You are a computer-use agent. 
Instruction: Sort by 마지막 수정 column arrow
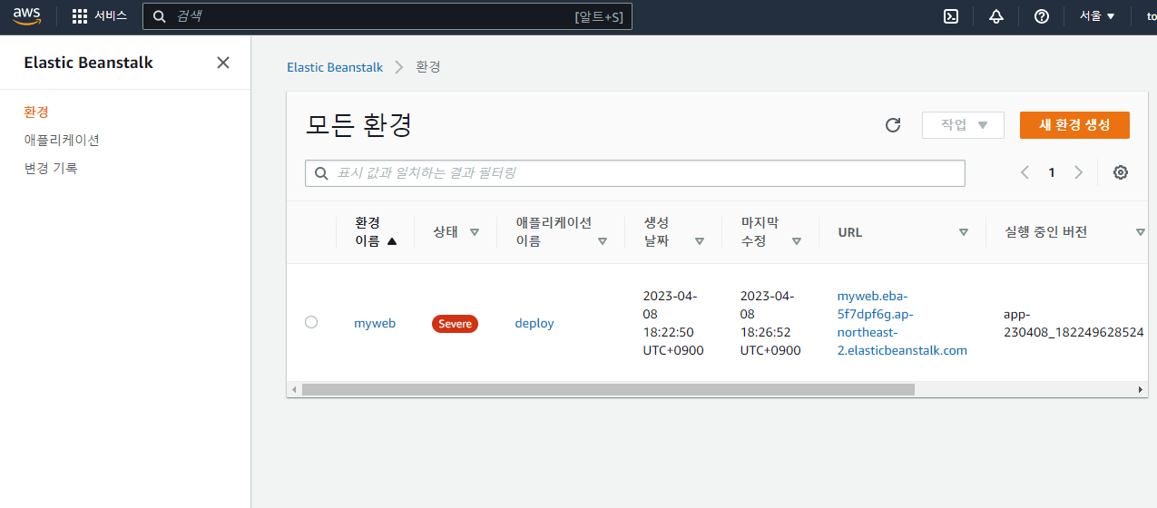[797, 241]
